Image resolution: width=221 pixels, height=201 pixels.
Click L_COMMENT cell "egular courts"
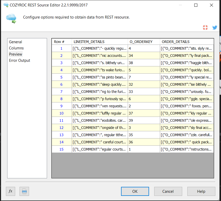tap(100, 149)
